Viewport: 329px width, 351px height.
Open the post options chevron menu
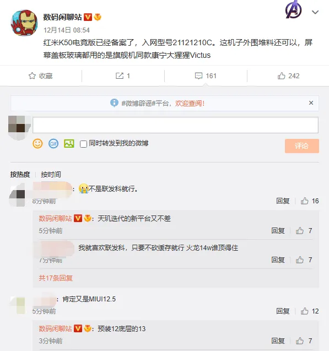315,12
